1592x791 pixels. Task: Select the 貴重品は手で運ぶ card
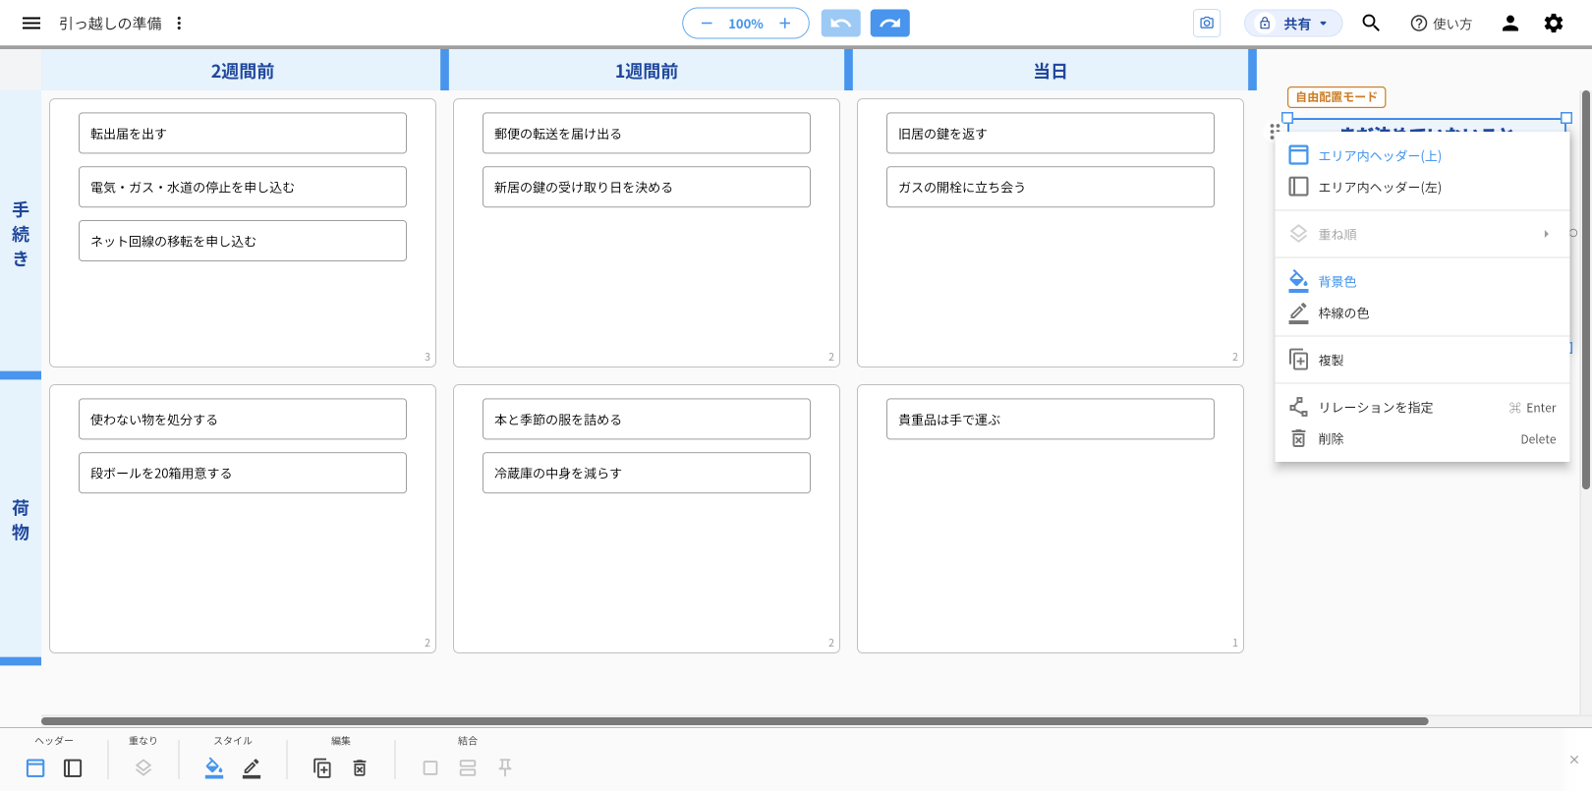[x=1051, y=419]
